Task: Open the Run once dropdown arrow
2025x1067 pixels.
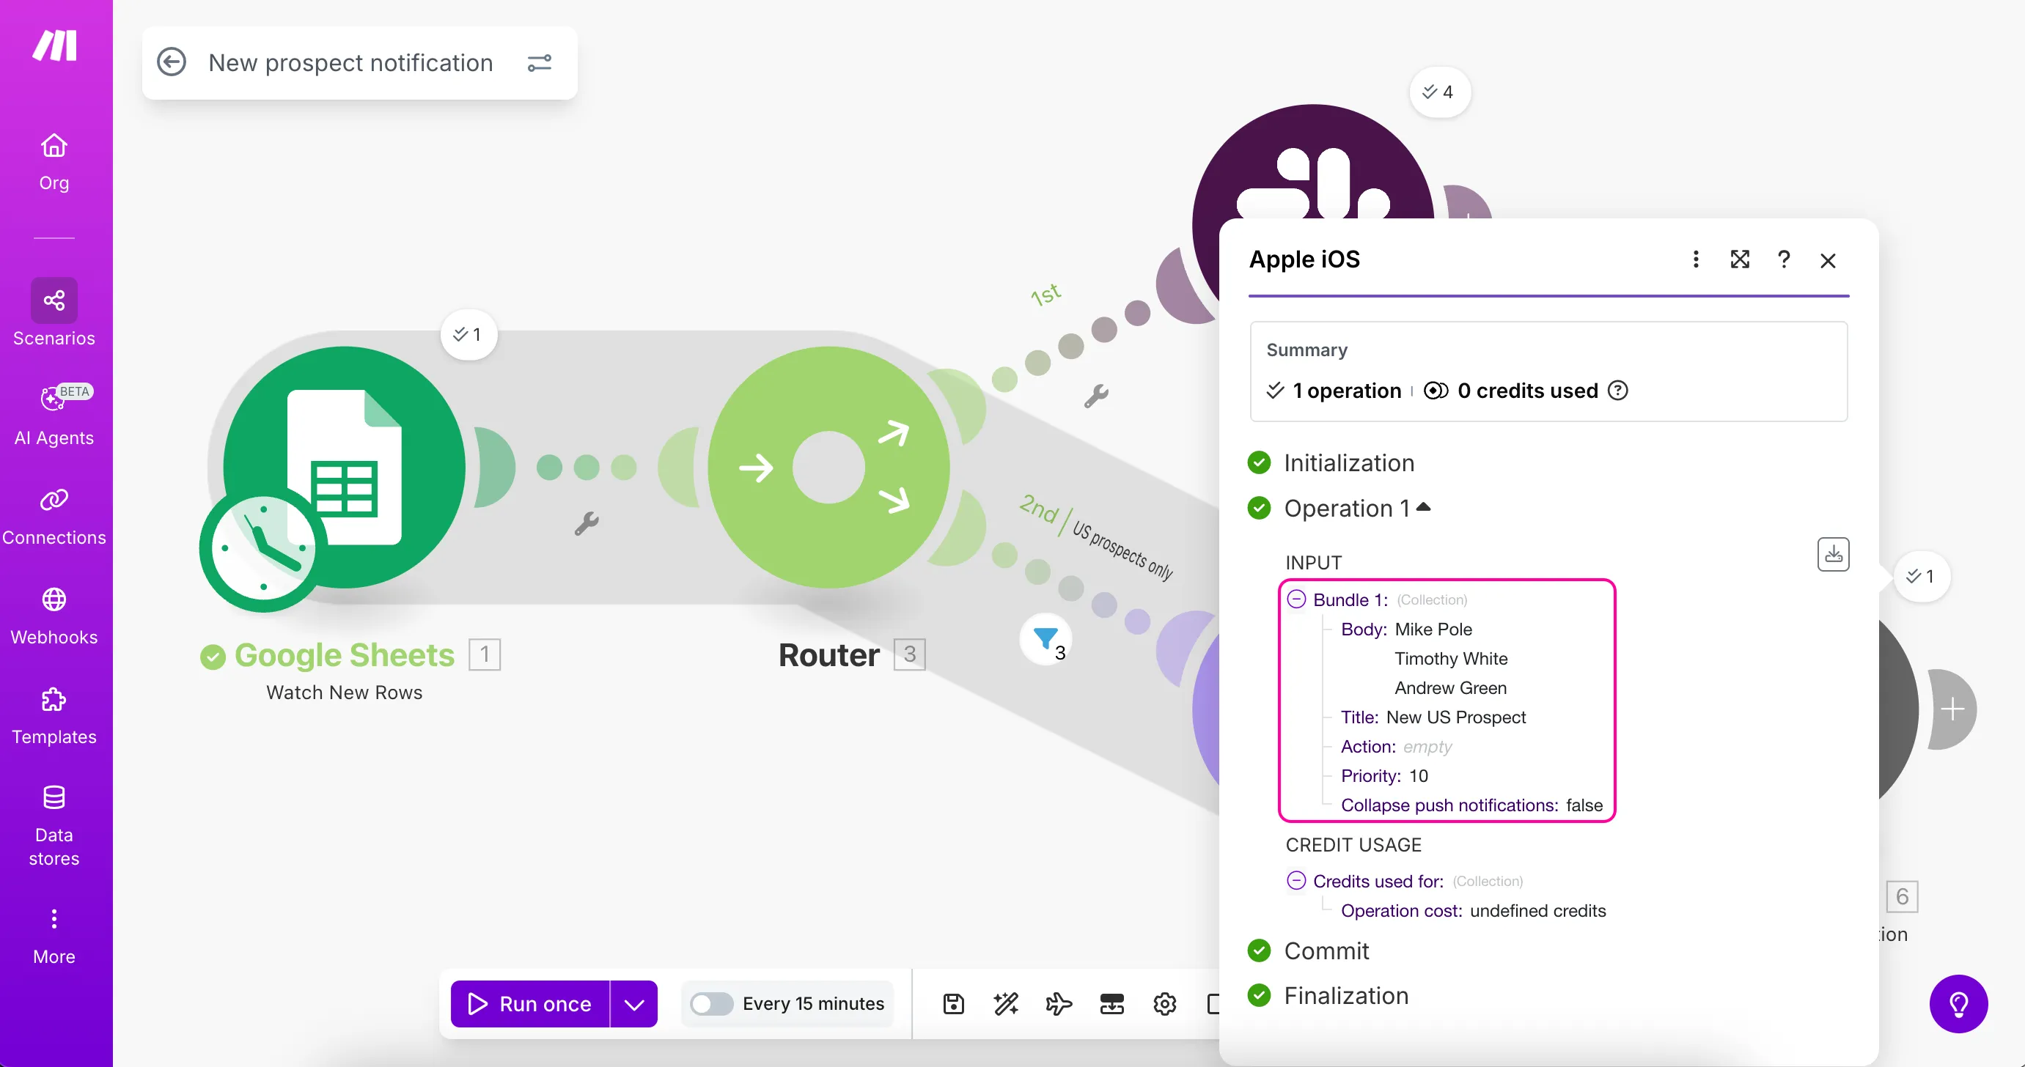Action: (x=634, y=1003)
